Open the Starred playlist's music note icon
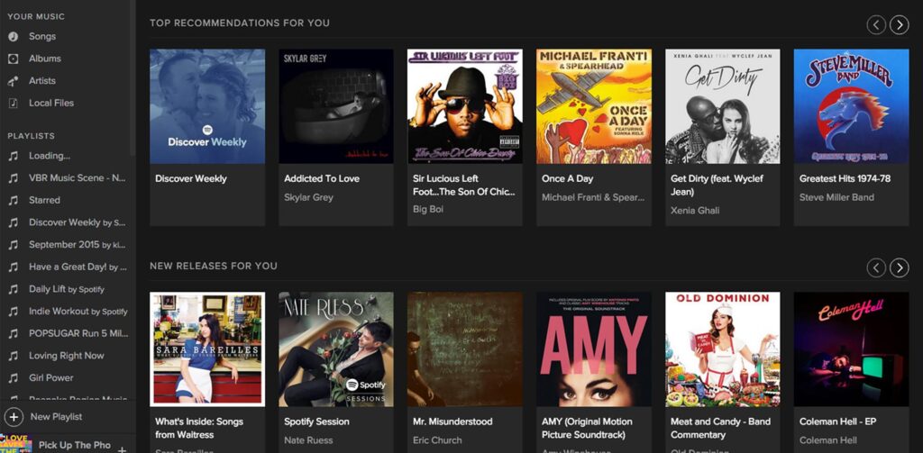923x453 pixels. tap(13, 200)
